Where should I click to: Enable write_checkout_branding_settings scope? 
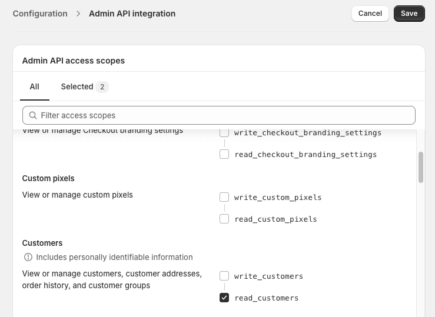[x=224, y=133]
